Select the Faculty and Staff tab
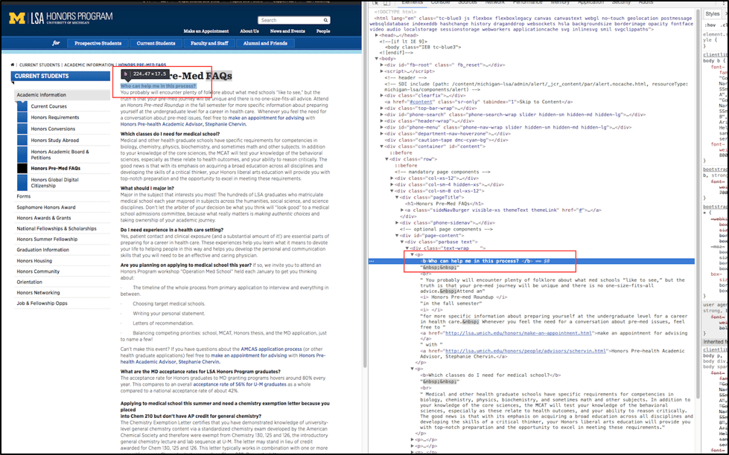729x455 pixels. coord(209,43)
